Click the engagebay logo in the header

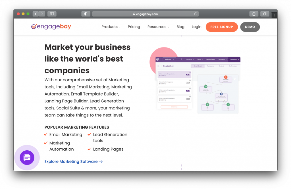(51, 26)
